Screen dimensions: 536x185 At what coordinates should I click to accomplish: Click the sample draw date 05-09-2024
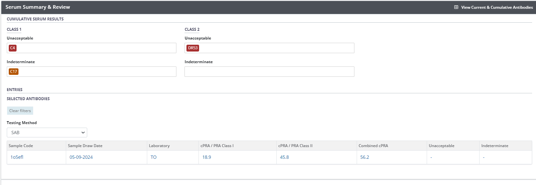[81, 157]
